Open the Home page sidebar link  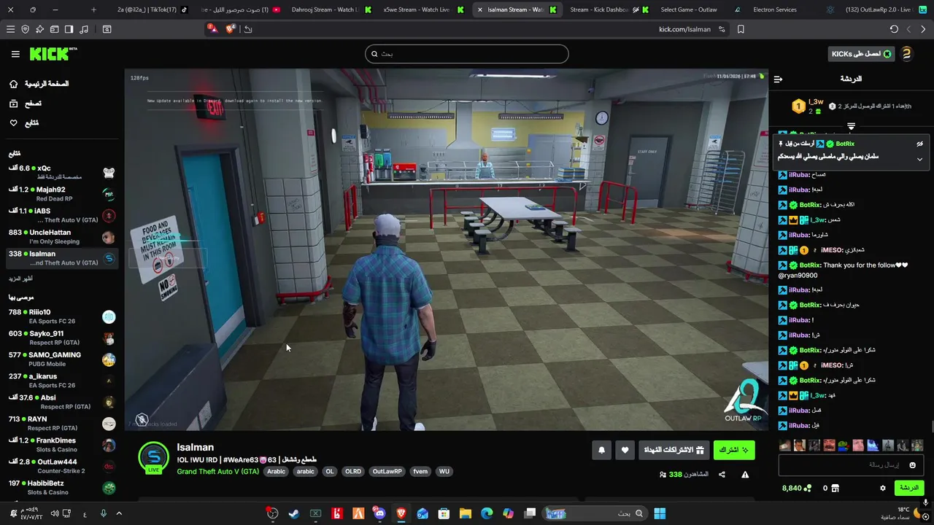[39, 84]
